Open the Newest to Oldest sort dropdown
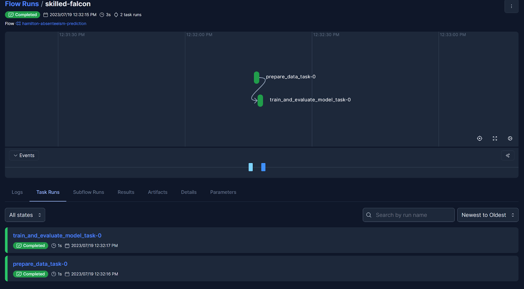Screen dimensions: 524x289 488,215
